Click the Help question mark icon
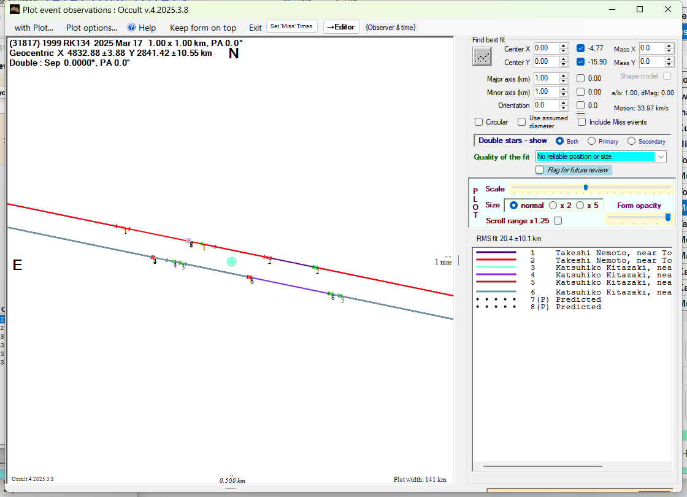Screen dimensions: 687x497 (131, 28)
